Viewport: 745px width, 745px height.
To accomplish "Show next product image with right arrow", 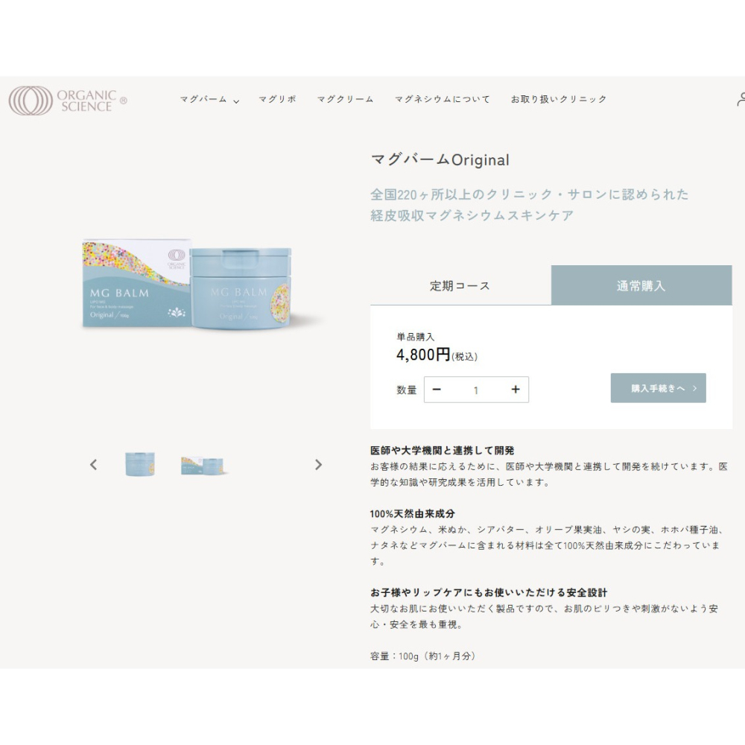I will [318, 465].
